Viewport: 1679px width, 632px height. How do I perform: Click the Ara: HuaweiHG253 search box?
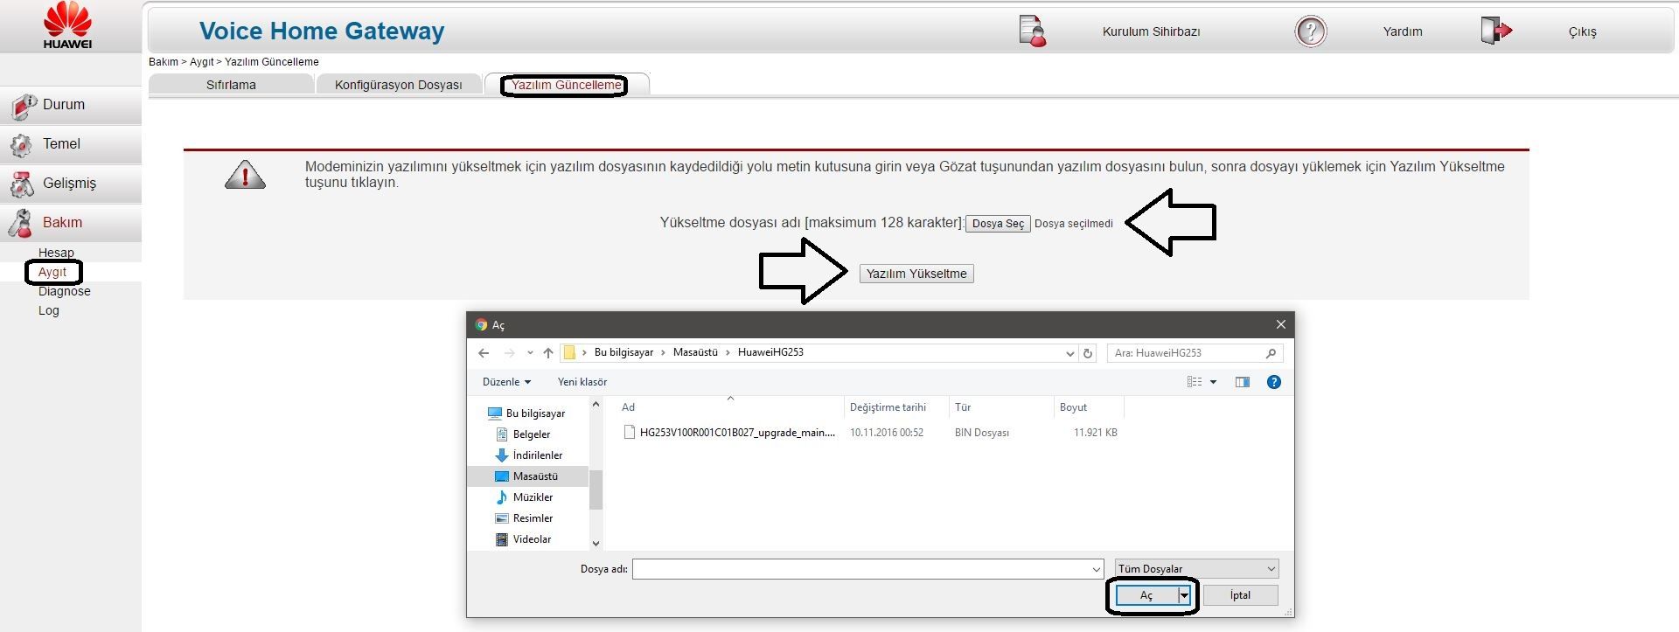[x=1195, y=353]
